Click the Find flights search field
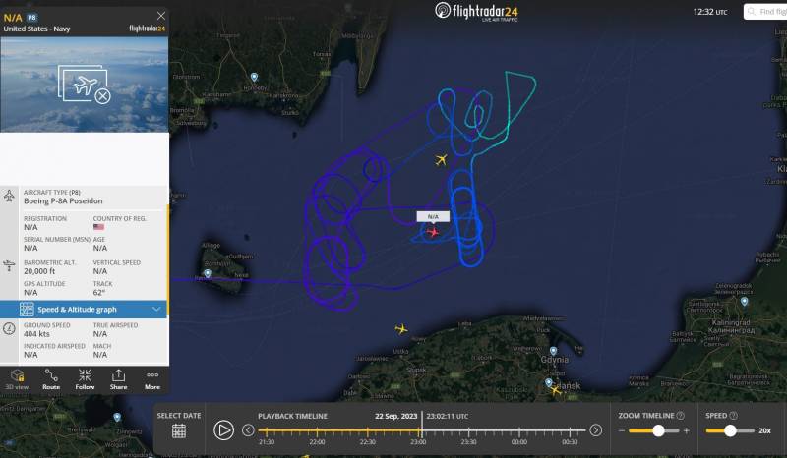The image size is (787, 458). point(765,12)
